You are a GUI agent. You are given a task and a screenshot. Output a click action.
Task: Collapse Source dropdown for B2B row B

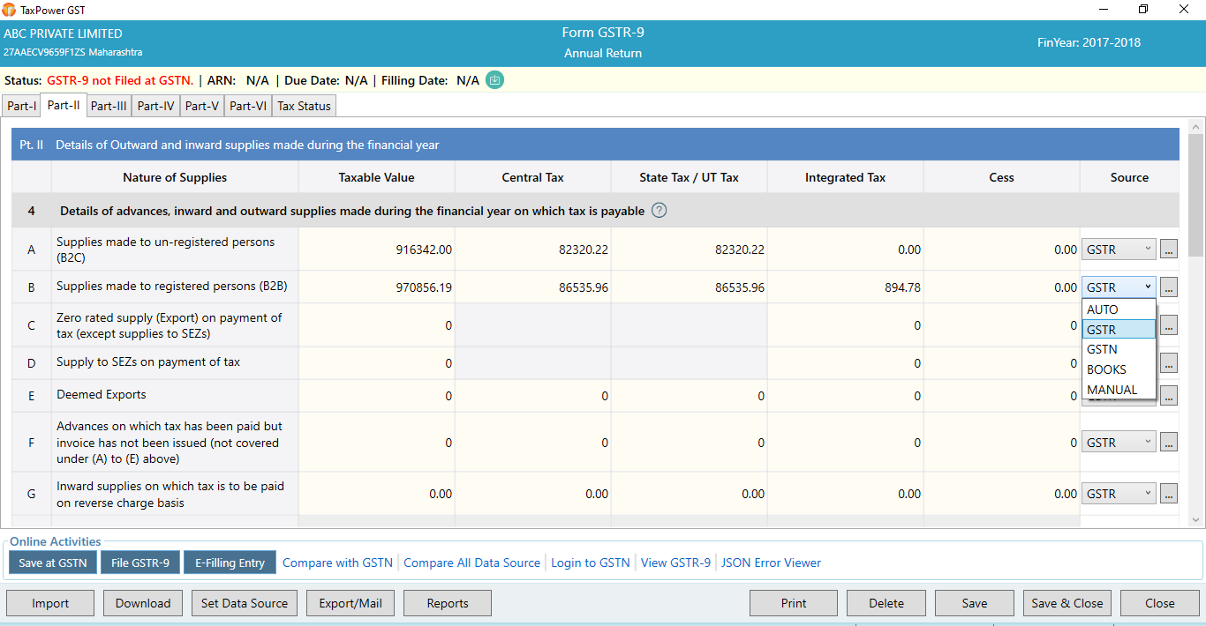click(x=1119, y=287)
